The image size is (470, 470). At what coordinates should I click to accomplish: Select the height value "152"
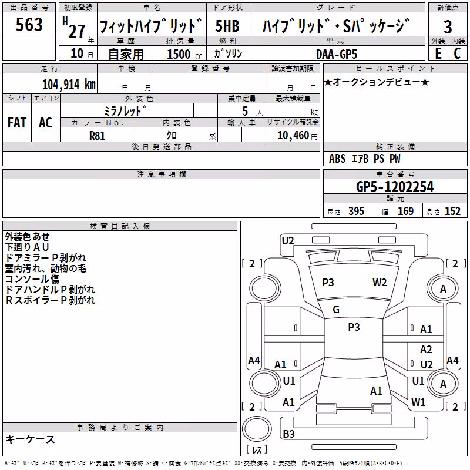(x=452, y=211)
